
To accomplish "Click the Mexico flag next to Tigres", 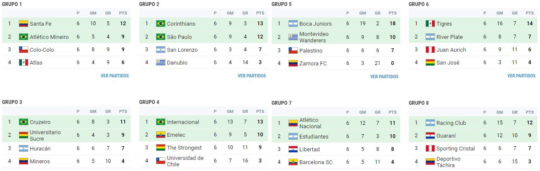I will pyautogui.click(x=430, y=24).
